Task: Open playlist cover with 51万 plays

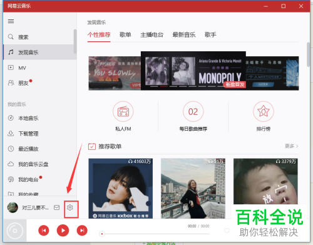Action: tap(193, 188)
